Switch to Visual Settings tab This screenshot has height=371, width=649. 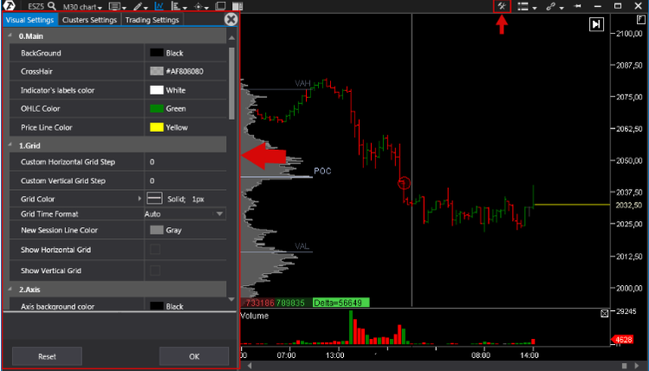pos(29,20)
